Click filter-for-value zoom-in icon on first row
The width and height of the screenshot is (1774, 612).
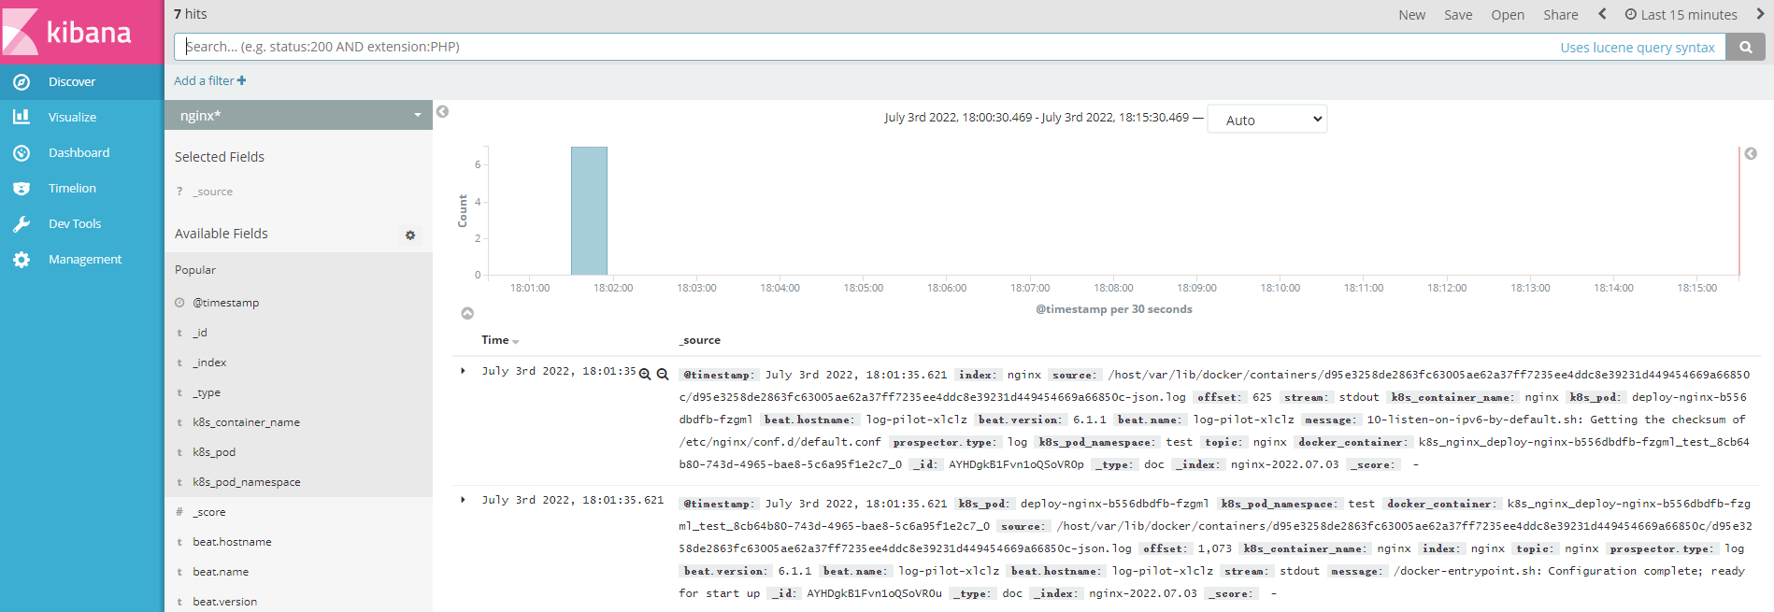(x=645, y=374)
